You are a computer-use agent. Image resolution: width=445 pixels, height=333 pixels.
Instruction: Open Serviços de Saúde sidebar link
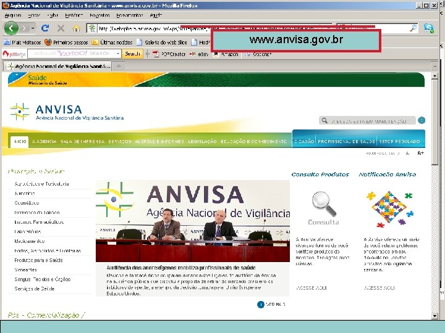(35, 289)
